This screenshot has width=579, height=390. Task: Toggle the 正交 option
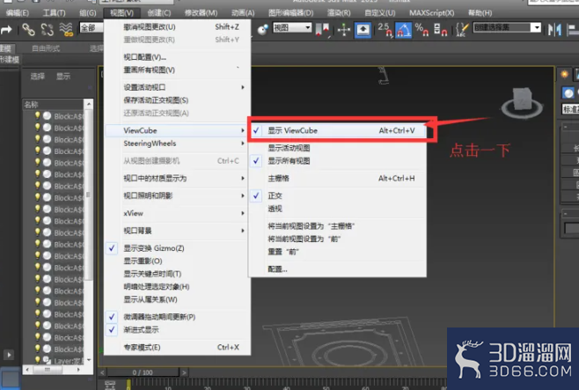click(x=338, y=195)
